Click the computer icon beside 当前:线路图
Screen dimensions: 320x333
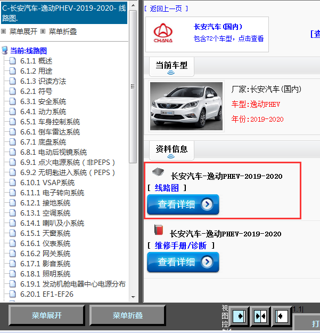coord(5,51)
